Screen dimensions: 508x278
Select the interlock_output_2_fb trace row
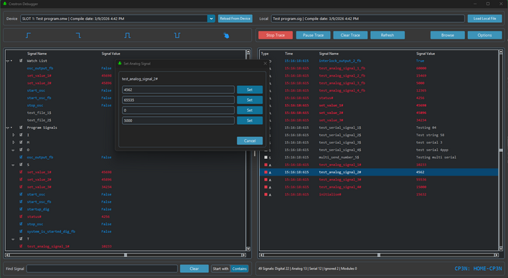point(379,61)
